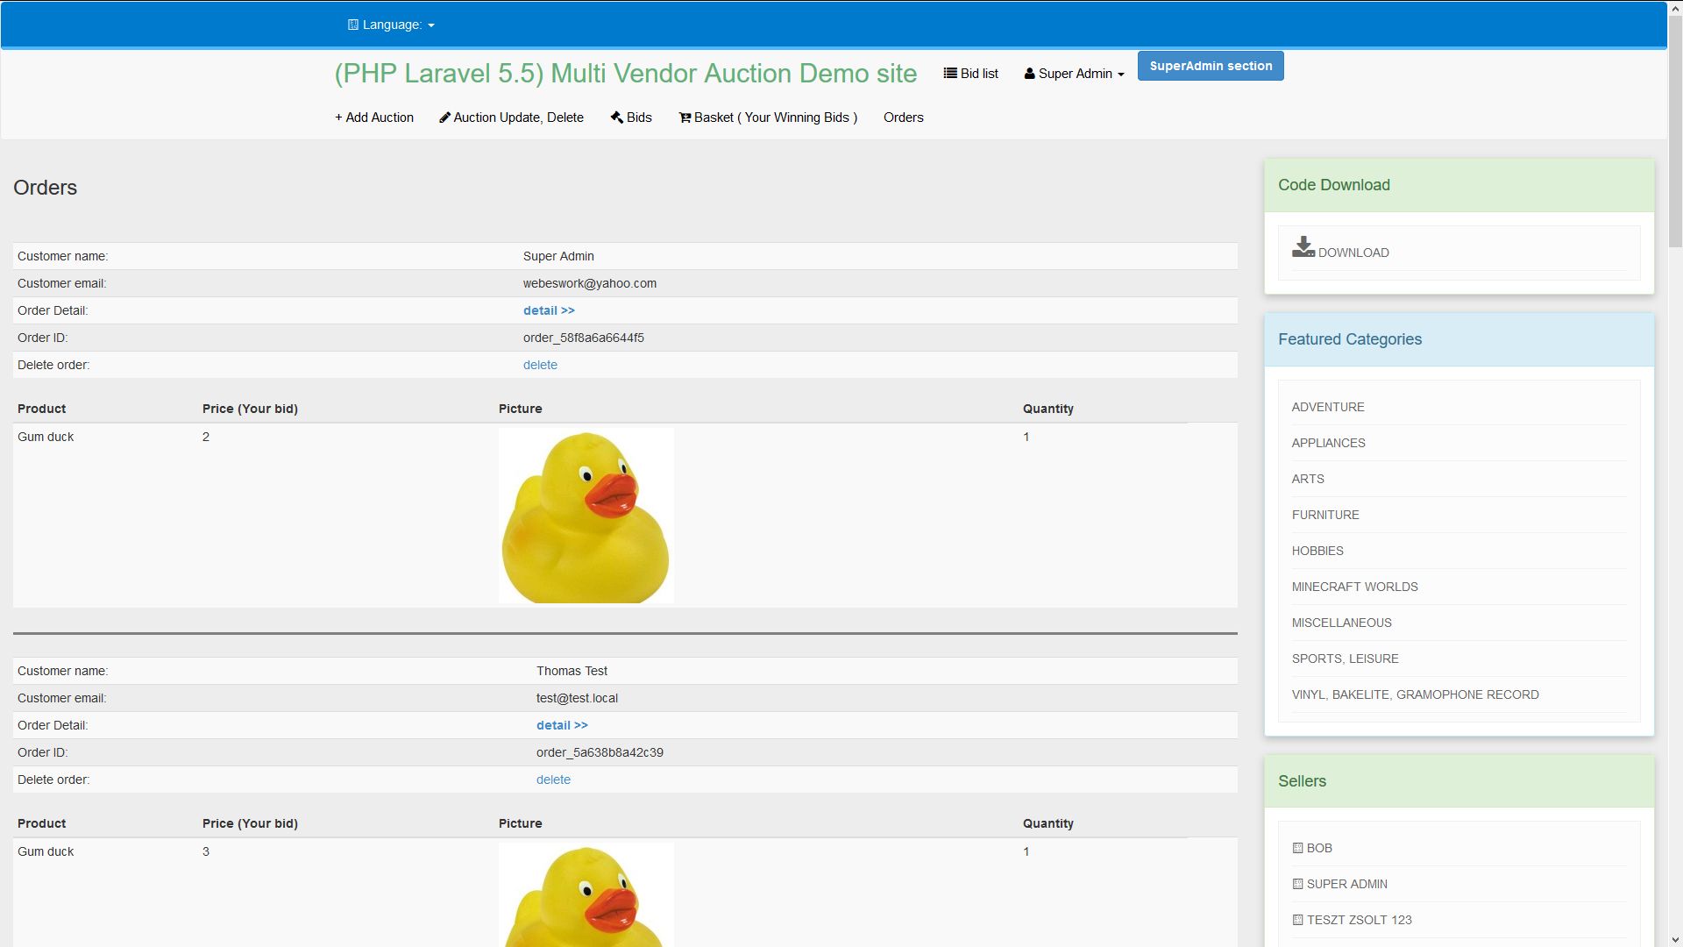Viewport: 1683px width, 947px height.
Task: Click the Basket cart icon
Action: (685, 117)
